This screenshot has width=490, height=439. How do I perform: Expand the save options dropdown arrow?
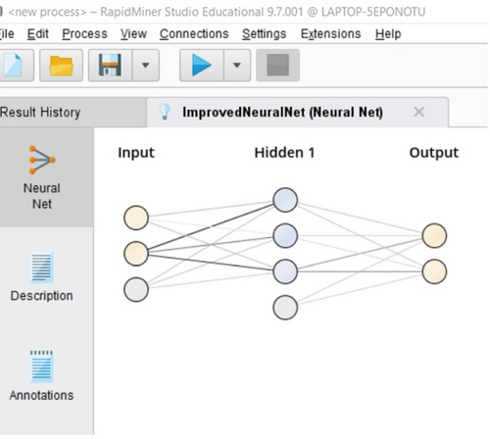146,66
